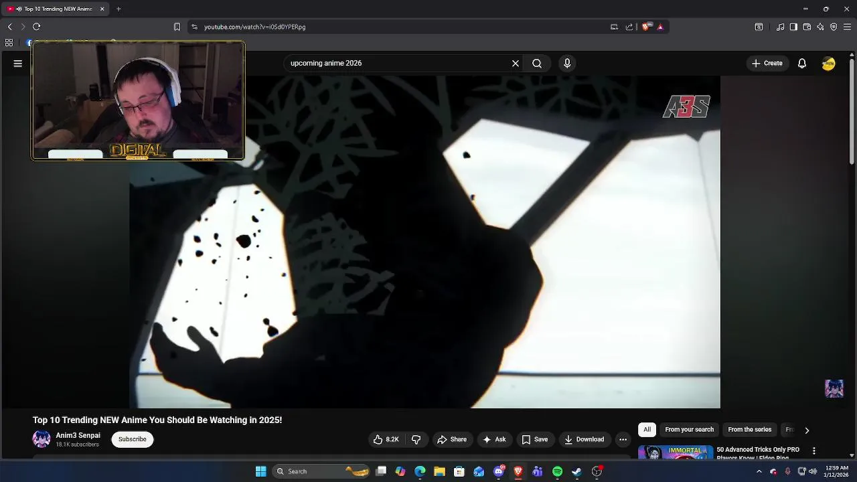
Task: Open Brave Rewards triangle icon
Action: (660, 27)
